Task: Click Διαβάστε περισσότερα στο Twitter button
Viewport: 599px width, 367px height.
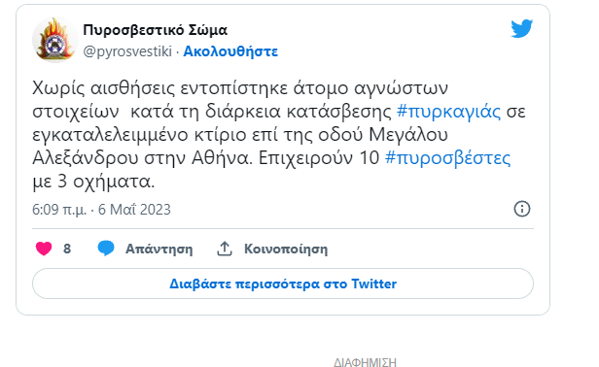Action: click(283, 284)
